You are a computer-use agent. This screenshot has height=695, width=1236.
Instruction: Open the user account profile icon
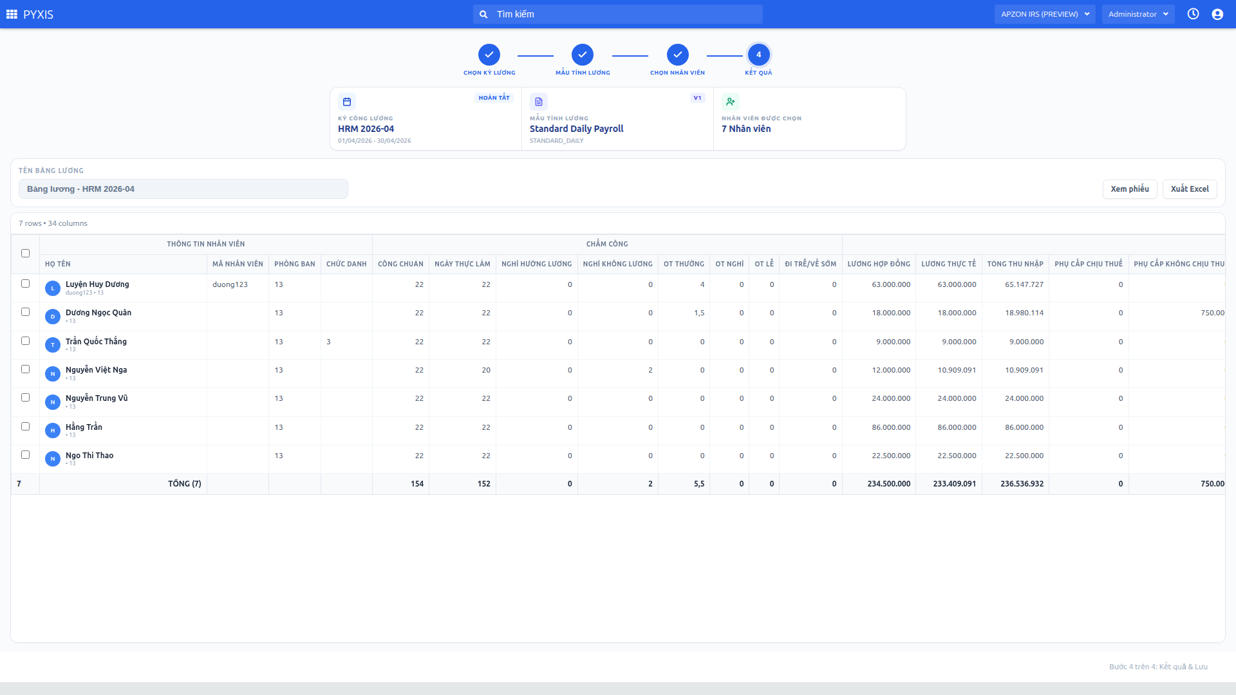[1217, 14]
